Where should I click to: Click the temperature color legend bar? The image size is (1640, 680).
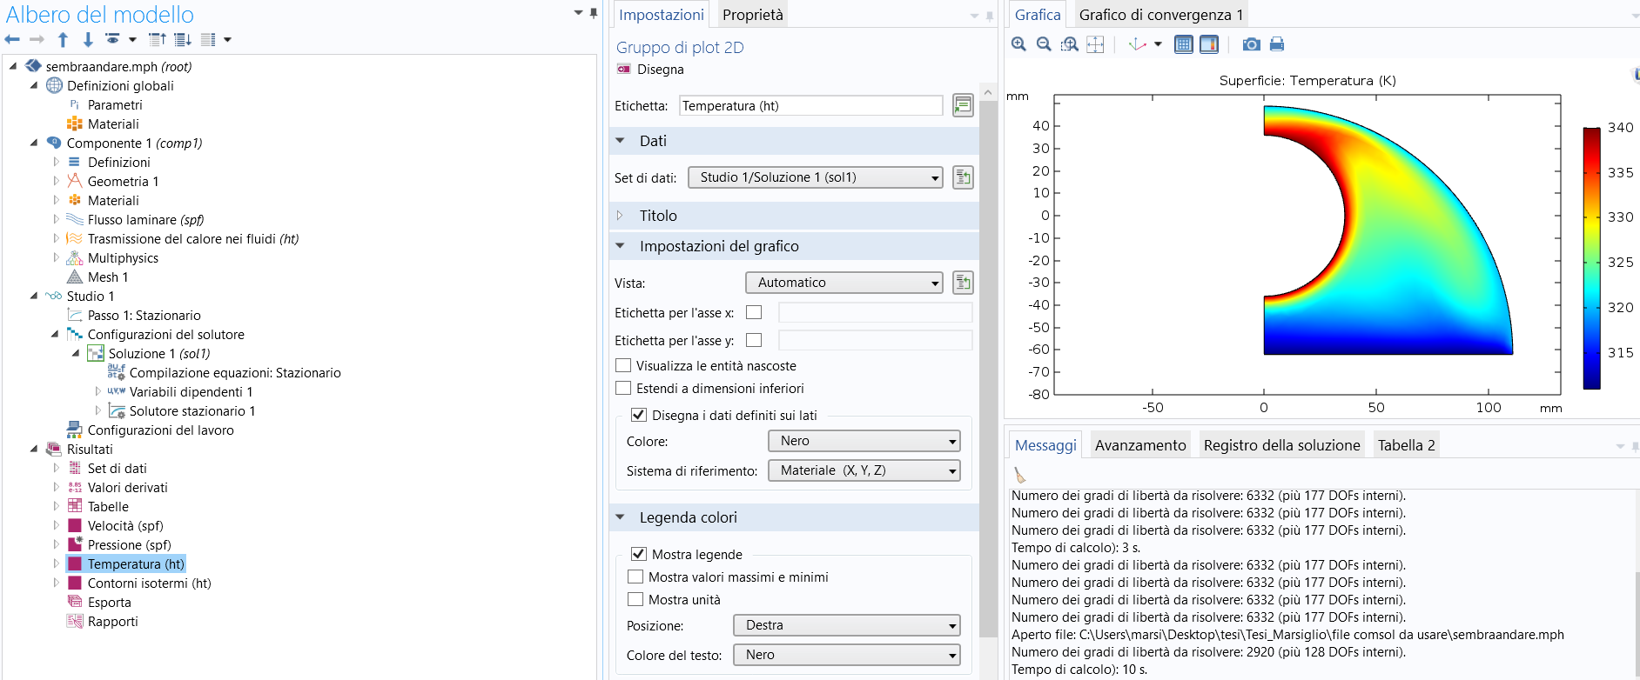(x=1591, y=257)
